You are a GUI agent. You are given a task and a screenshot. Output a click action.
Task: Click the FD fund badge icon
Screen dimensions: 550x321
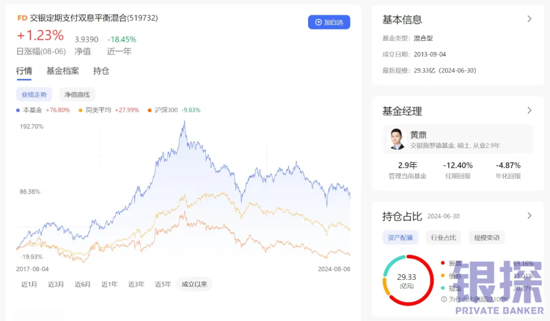(x=22, y=18)
